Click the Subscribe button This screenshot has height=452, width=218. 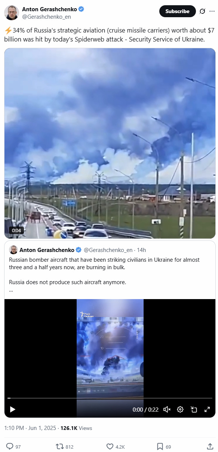[178, 11]
